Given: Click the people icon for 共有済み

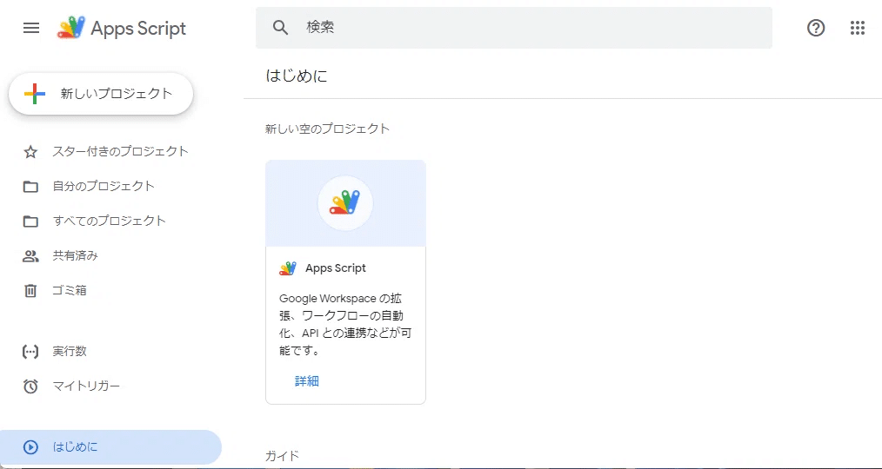Looking at the screenshot, I should pyautogui.click(x=30, y=256).
